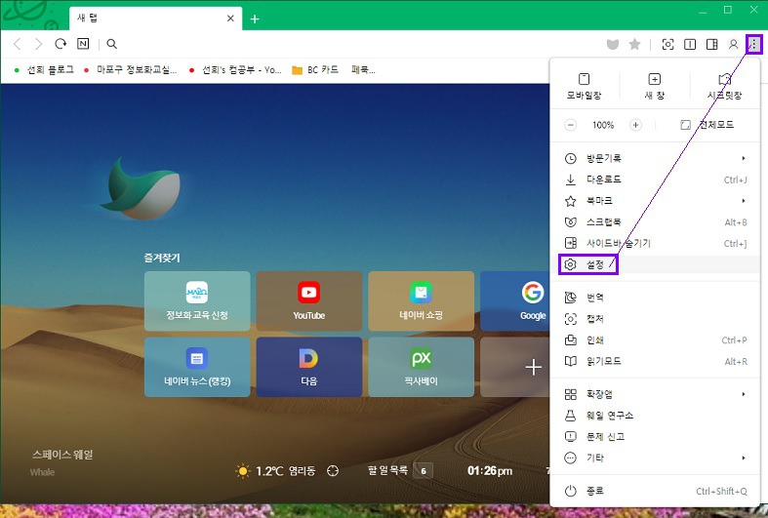Open the BC 카드 bookmark folder
Viewport: 768px width, 518px height.
[315, 70]
